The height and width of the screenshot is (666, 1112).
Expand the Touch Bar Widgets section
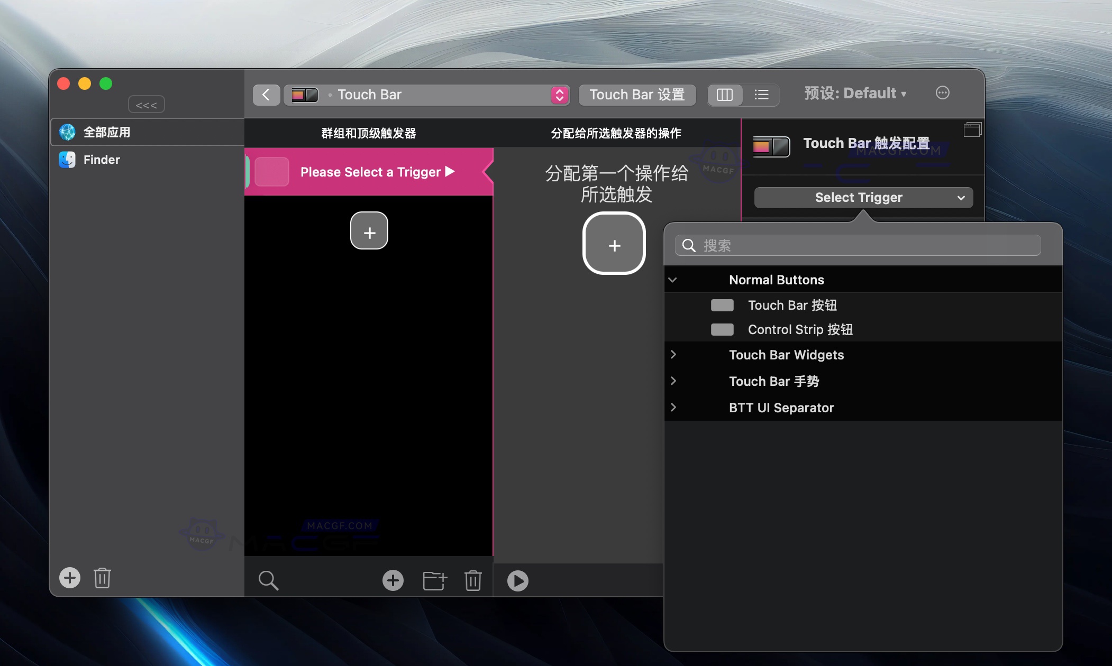point(674,355)
